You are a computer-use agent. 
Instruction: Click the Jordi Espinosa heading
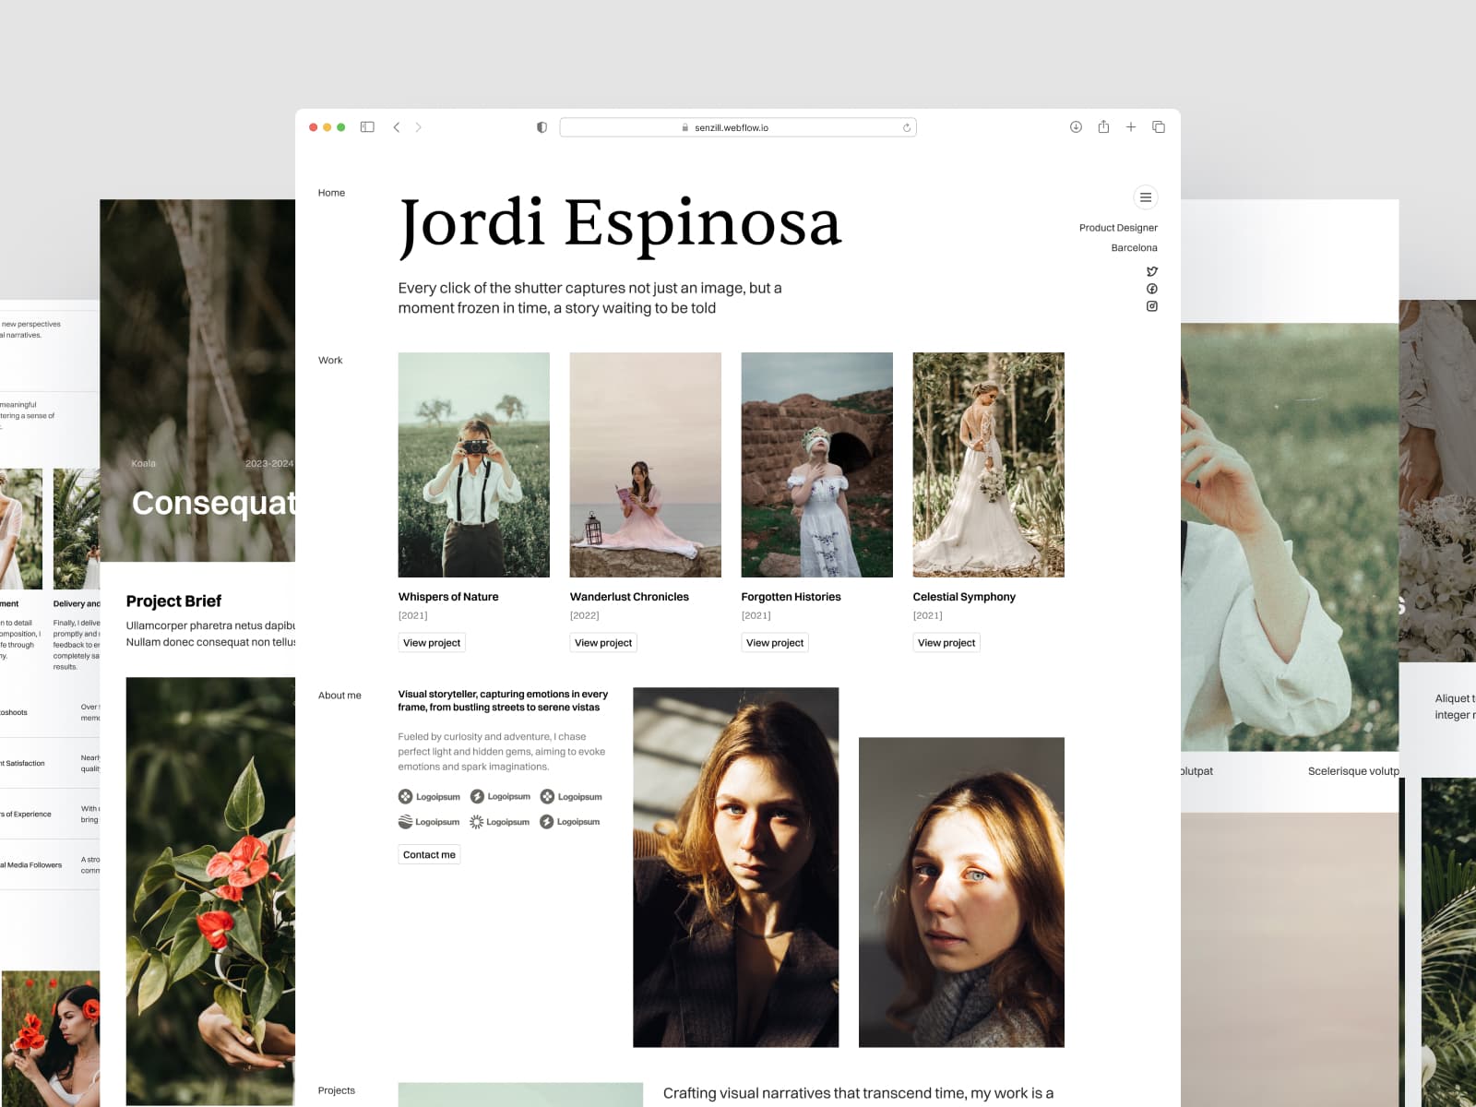(620, 224)
